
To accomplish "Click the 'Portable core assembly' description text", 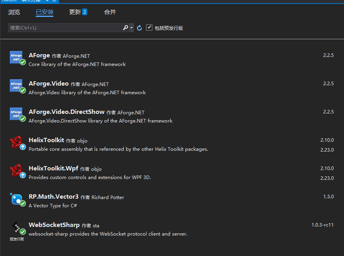I will click(x=119, y=149).
